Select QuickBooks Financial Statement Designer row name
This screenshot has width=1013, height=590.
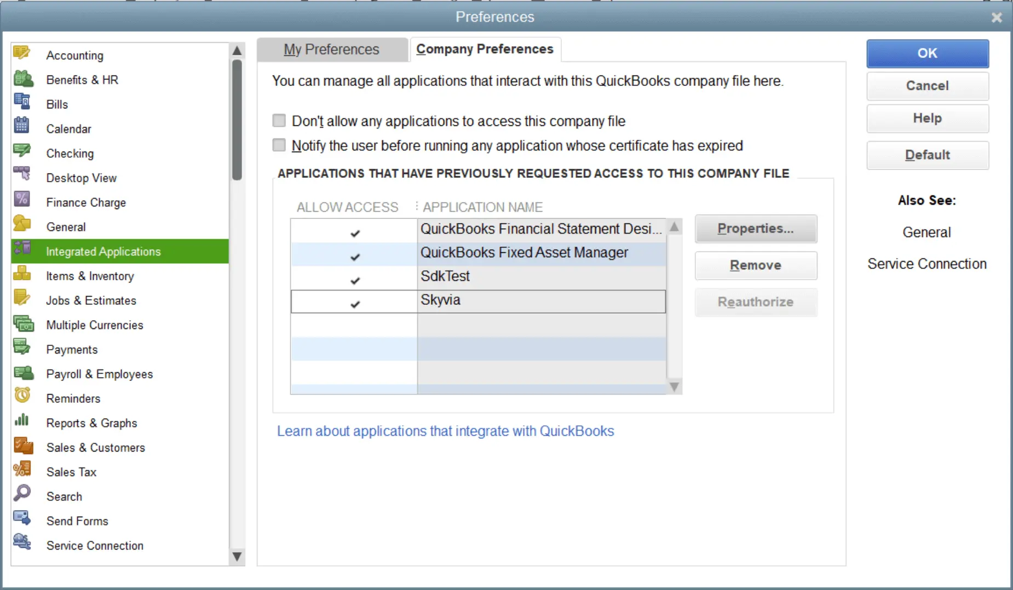click(541, 229)
